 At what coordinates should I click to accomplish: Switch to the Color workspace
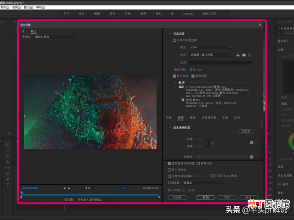click(x=112, y=14)
